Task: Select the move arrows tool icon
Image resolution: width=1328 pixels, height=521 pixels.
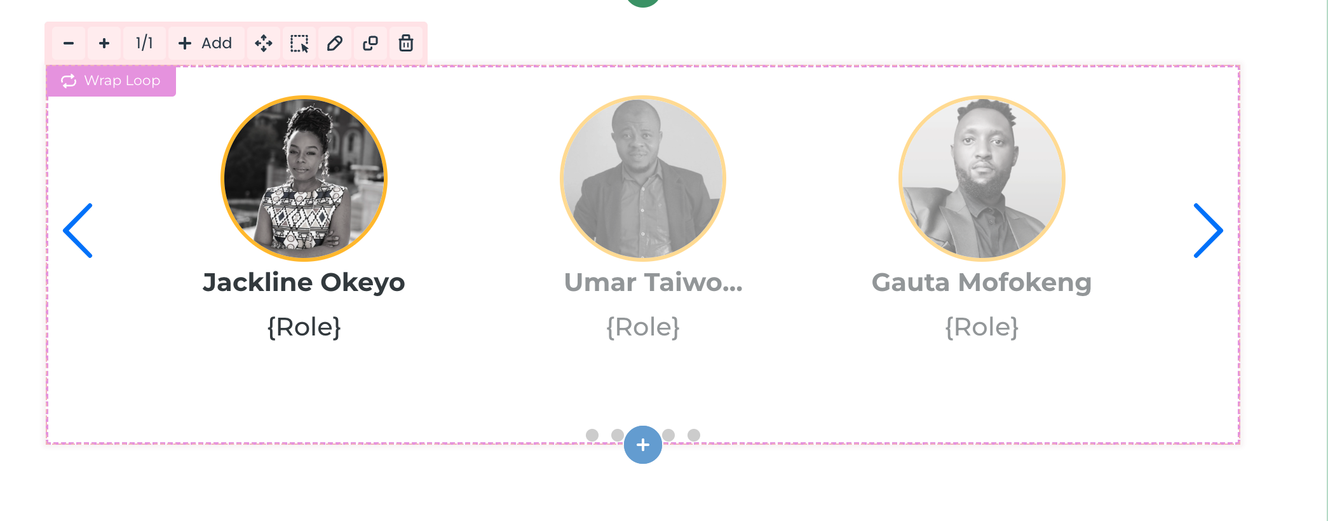Action: point(264,43)
